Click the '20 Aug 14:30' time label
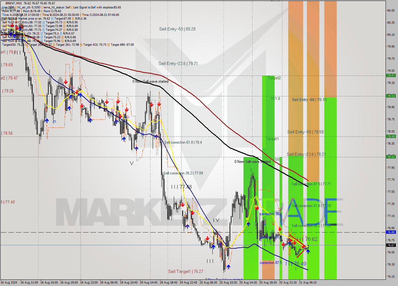 (x=248, y=283)
